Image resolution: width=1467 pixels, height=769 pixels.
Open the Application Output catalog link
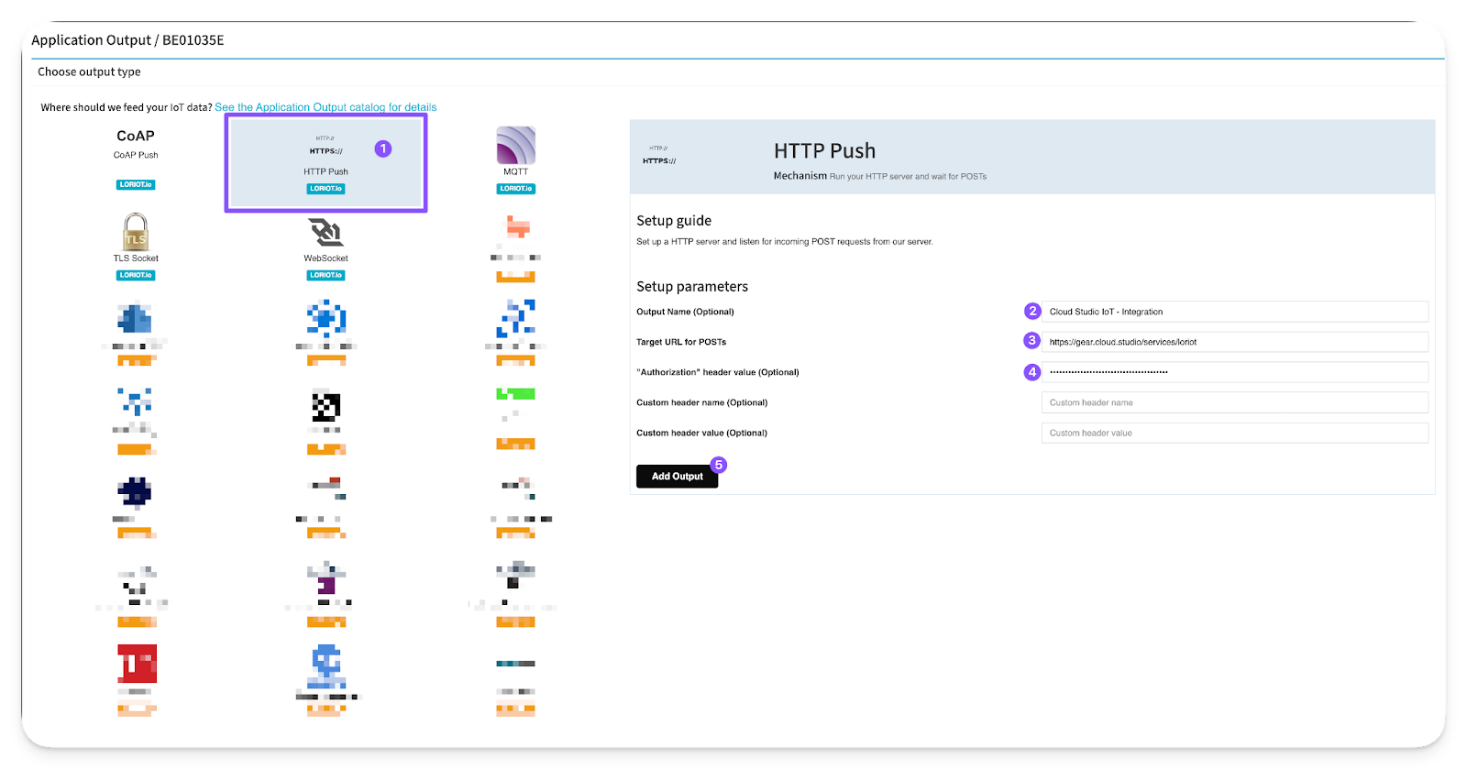click(x=325, y=107)
